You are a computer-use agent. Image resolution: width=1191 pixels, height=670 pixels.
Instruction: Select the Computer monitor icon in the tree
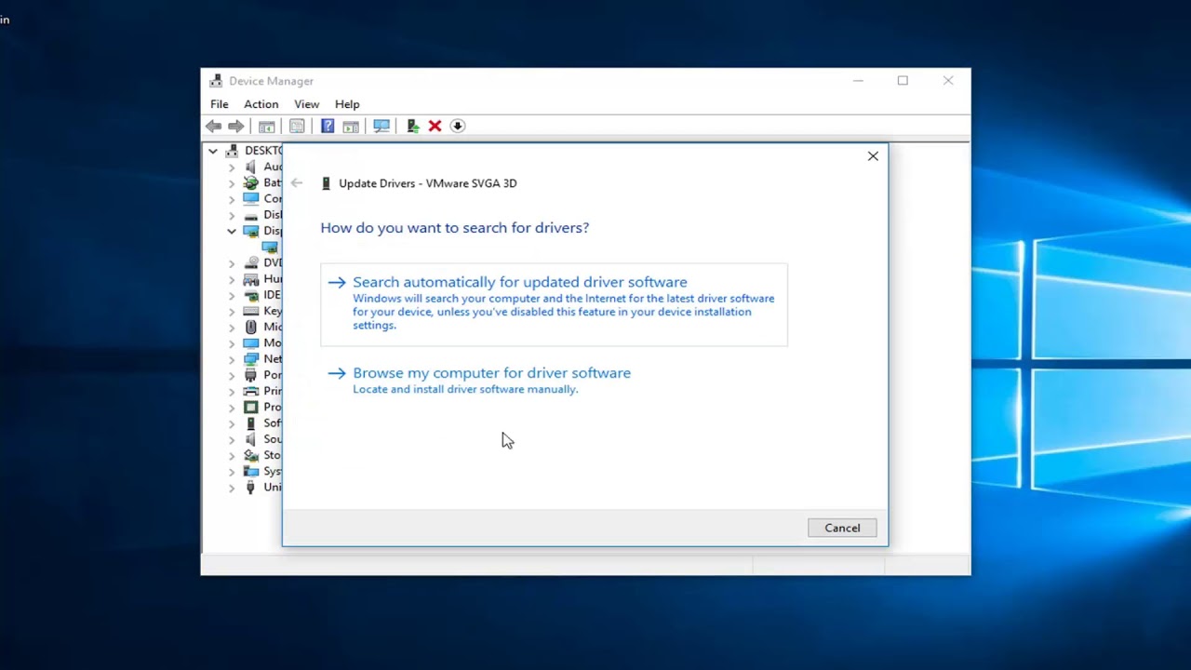tap(251, 198)
